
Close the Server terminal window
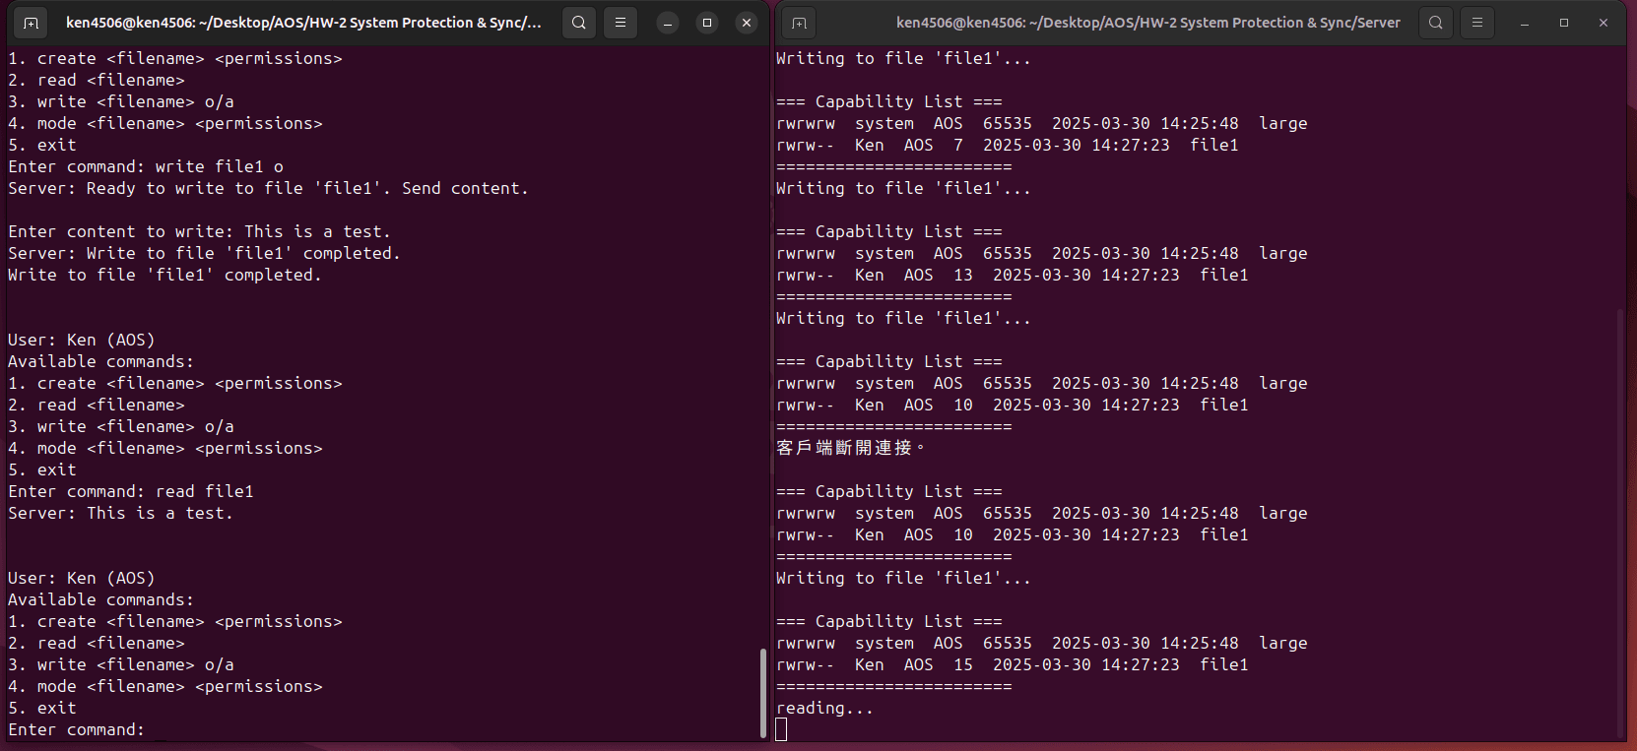pyautogui.click(x=1604, y=23)
